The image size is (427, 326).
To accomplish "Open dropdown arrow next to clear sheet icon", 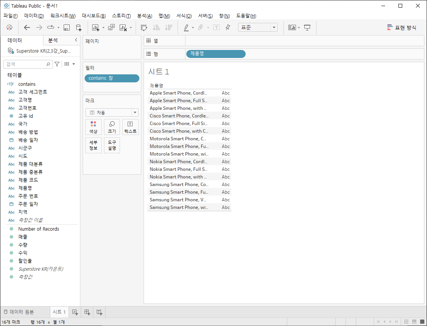I will click(x=131, y=27).
